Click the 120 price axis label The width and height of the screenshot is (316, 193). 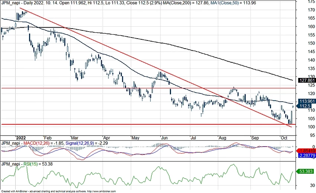click(311, 94)
